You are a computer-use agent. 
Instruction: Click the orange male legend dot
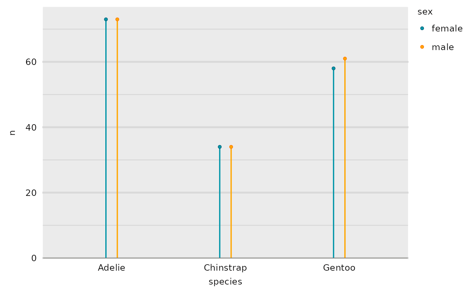click(x=422, y=47)
